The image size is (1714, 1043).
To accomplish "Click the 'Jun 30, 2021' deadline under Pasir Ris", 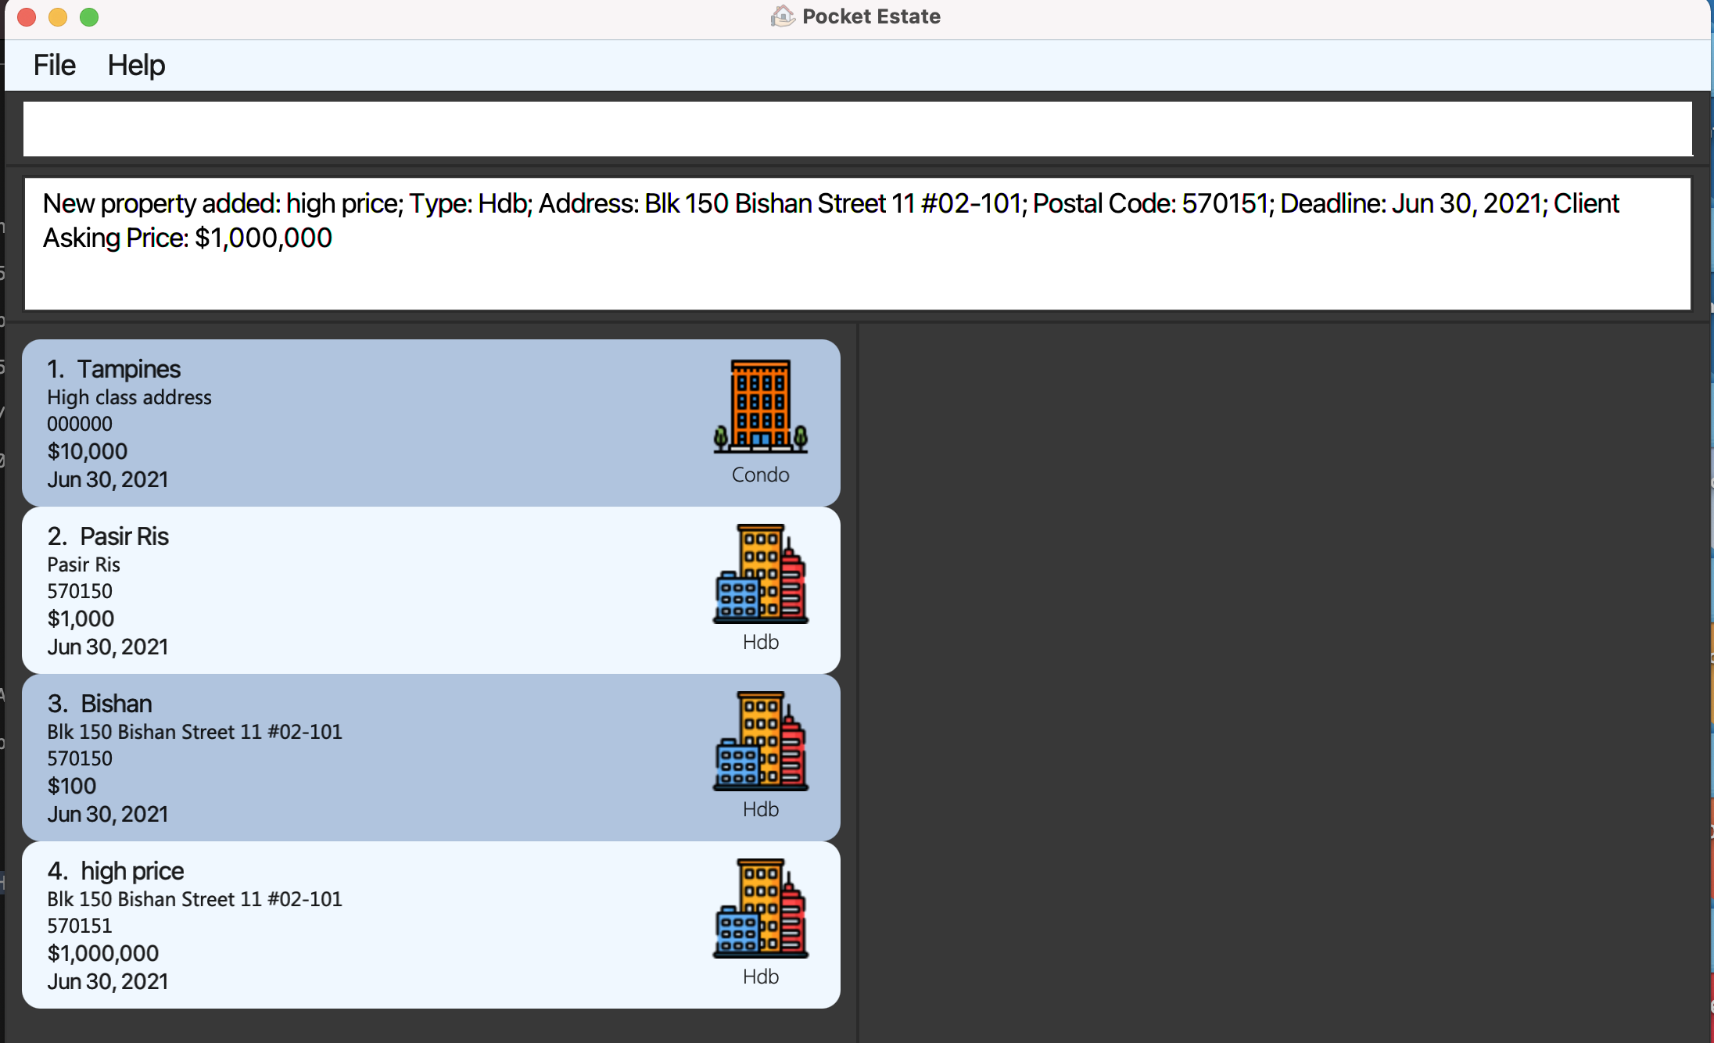I will (x=108, y=647).
